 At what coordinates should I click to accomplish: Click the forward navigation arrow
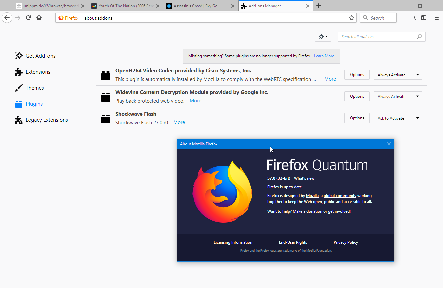[18, 18]
